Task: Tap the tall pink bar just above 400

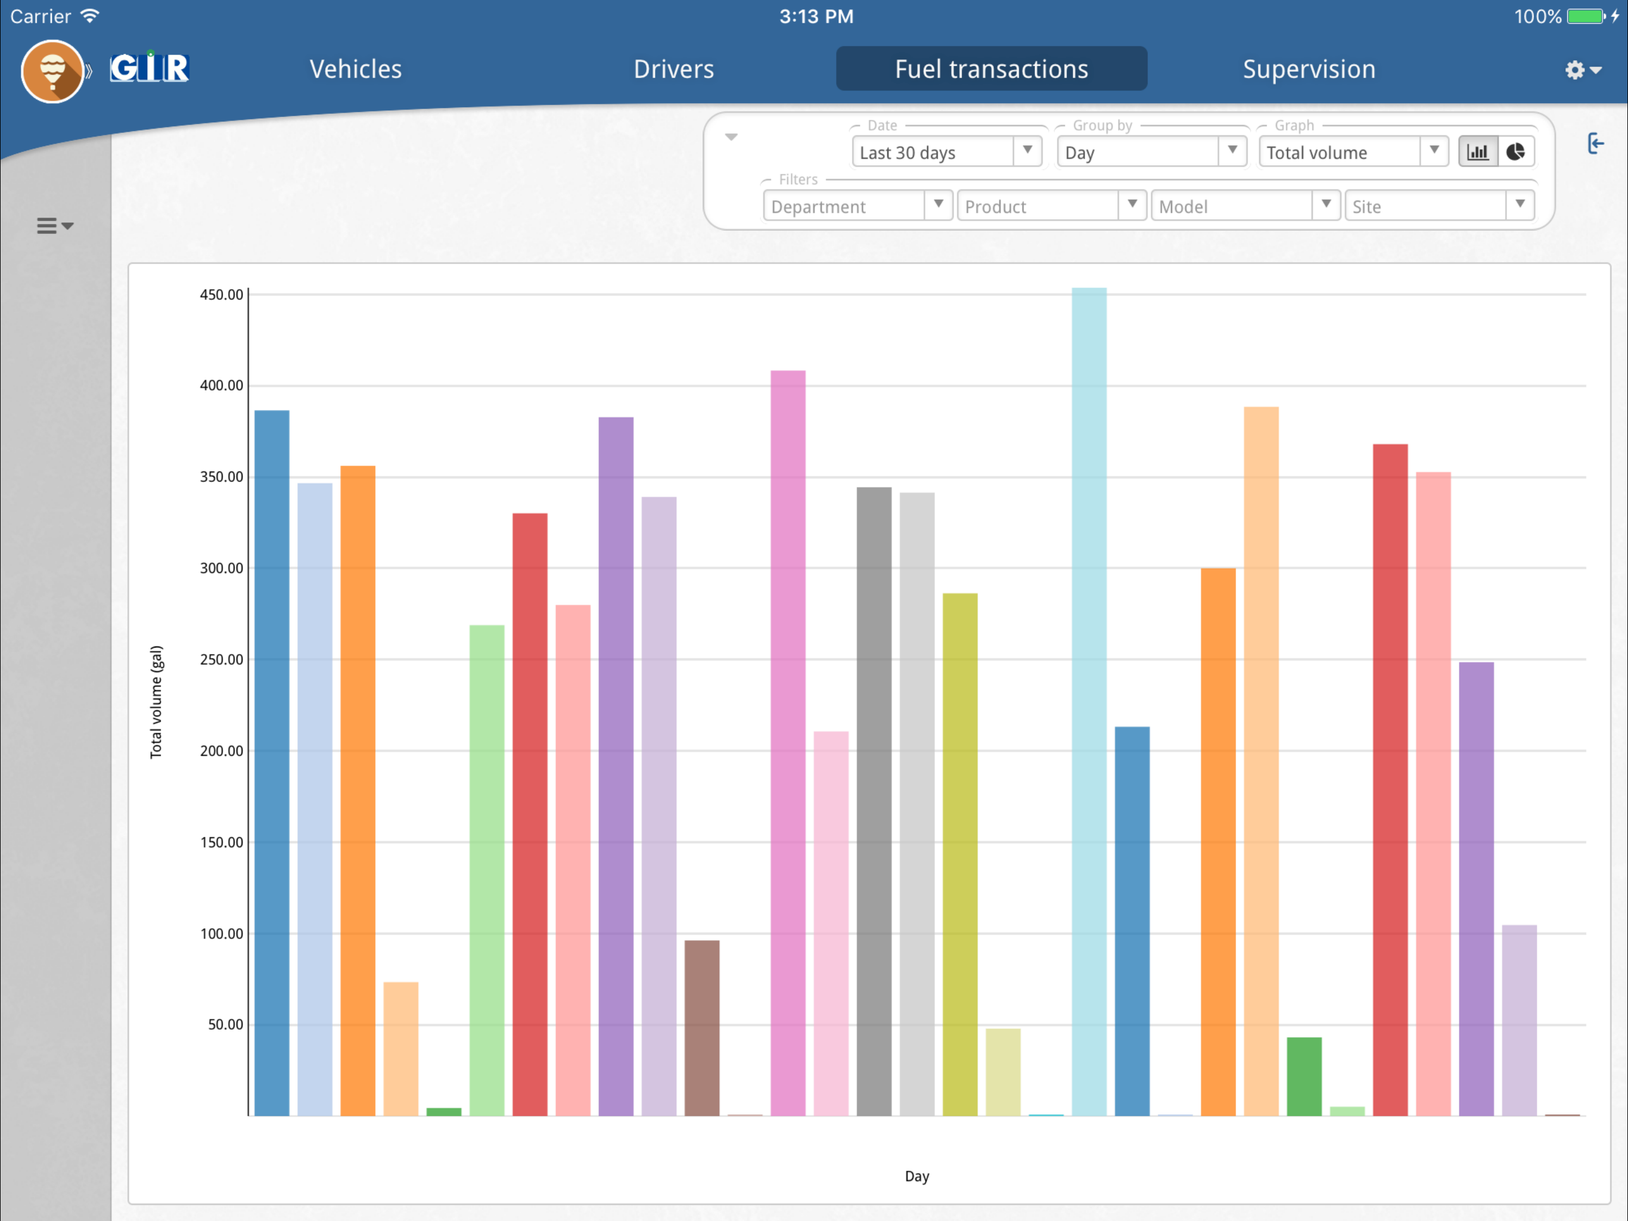Action: pos(788,742)
